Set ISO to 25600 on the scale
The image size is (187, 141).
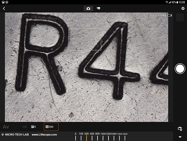click(125, 137)
